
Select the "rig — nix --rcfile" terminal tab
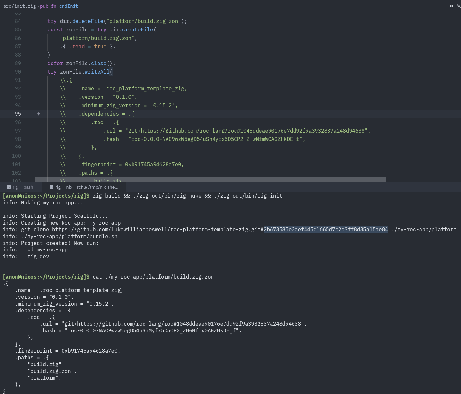click(x=86, y=187)
